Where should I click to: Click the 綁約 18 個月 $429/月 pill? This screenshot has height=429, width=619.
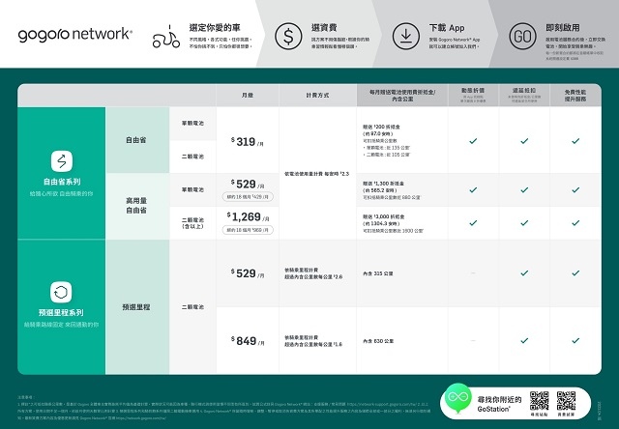click(248, 196)
